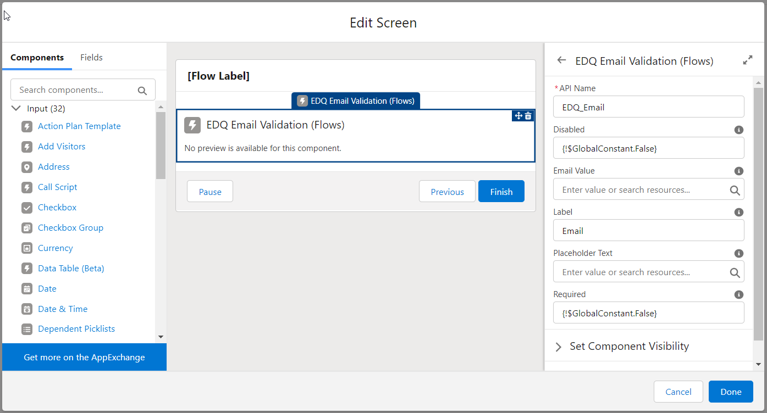Click the move handle on EDQ component
767x413 pixels.
[517, 116]
